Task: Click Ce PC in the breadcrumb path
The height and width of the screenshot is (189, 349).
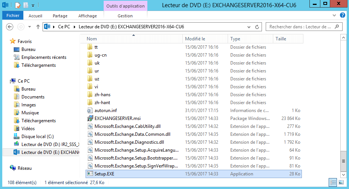Action: click(x=64, y=27)
